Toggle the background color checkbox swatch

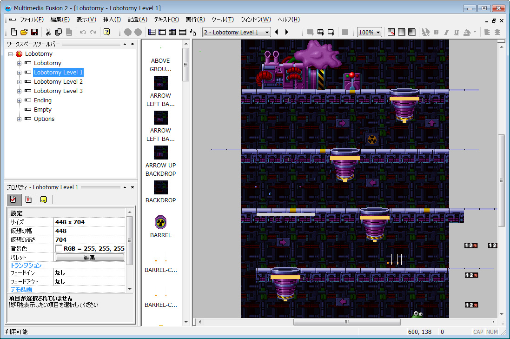pos(59,249)
